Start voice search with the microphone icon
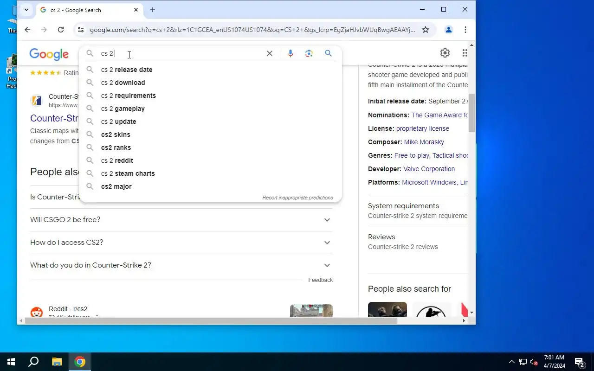Screen dimensions: 594x371 [x=291, y=53]
